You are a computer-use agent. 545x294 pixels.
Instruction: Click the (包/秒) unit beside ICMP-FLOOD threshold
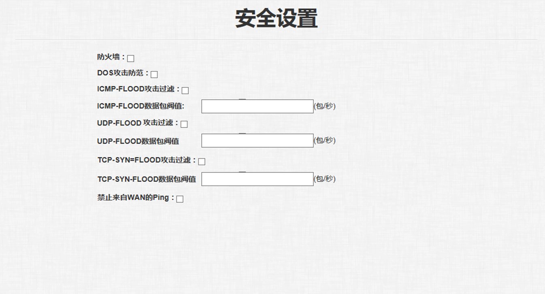click(x=324, y=106)
